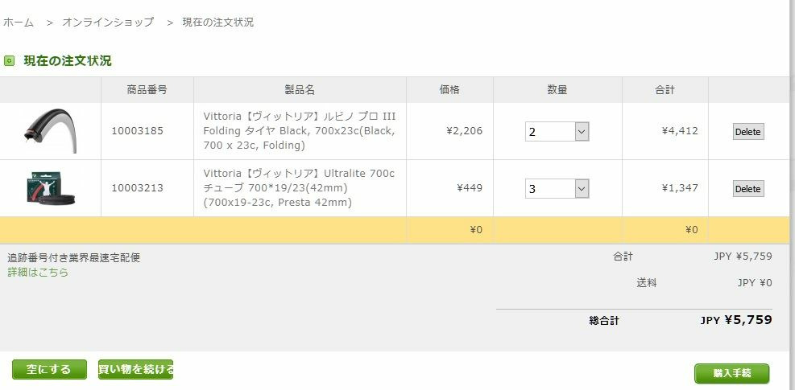
Task: Continue shopping with 買い物を続ける button
Action: tap(136, 369)
